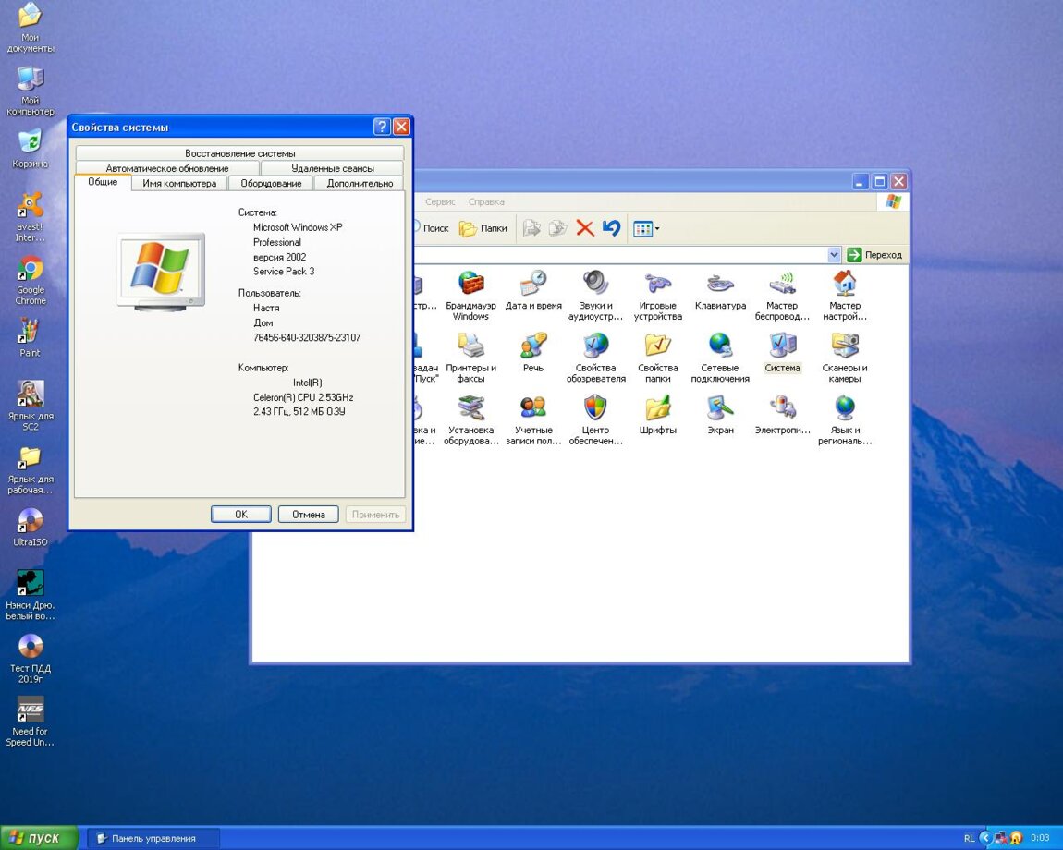Open the Восстановление системы tab
Image resolution: width=1063 pixels, height=850 pixels.
(239, 153)
